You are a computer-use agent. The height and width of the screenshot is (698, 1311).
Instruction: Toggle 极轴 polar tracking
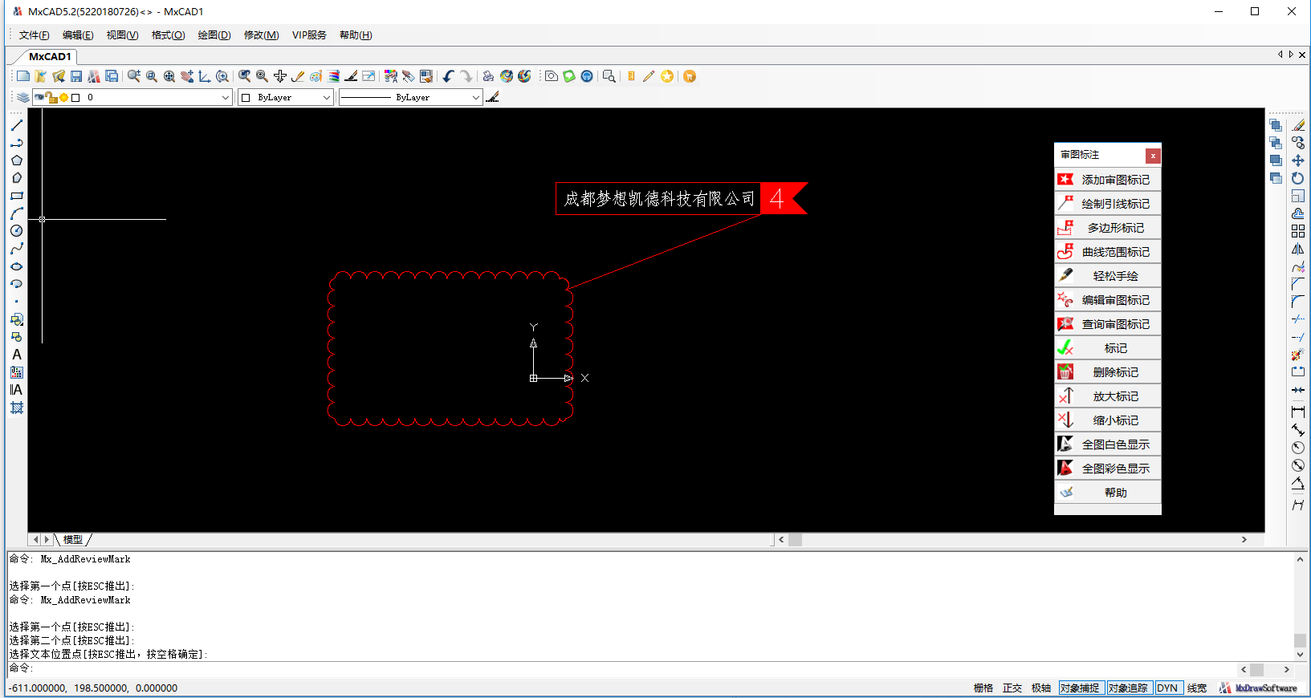[1041, 688]
